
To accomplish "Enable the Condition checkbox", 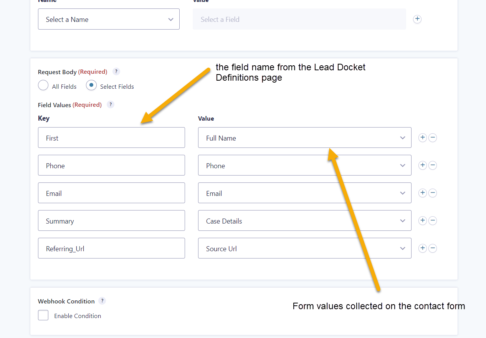I will pyautogui.click(x=43, y=315).
